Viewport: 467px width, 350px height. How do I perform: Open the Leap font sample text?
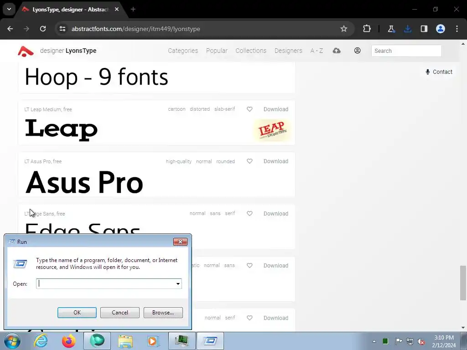coord(62,129)
